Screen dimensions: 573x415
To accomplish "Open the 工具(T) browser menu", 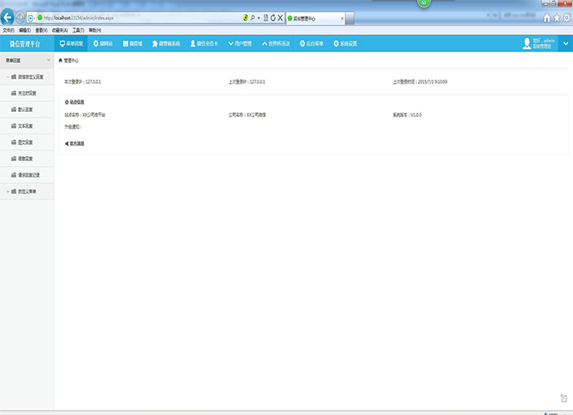I will [76, 30].
